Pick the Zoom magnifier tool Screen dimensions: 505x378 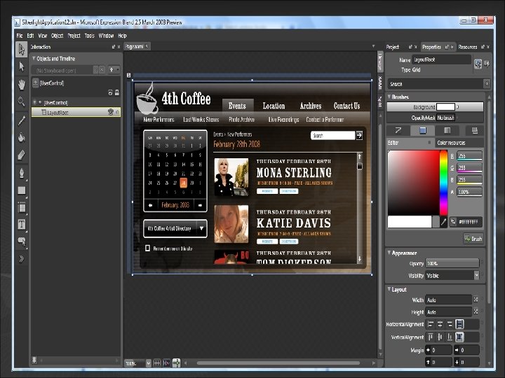[22, 101]
